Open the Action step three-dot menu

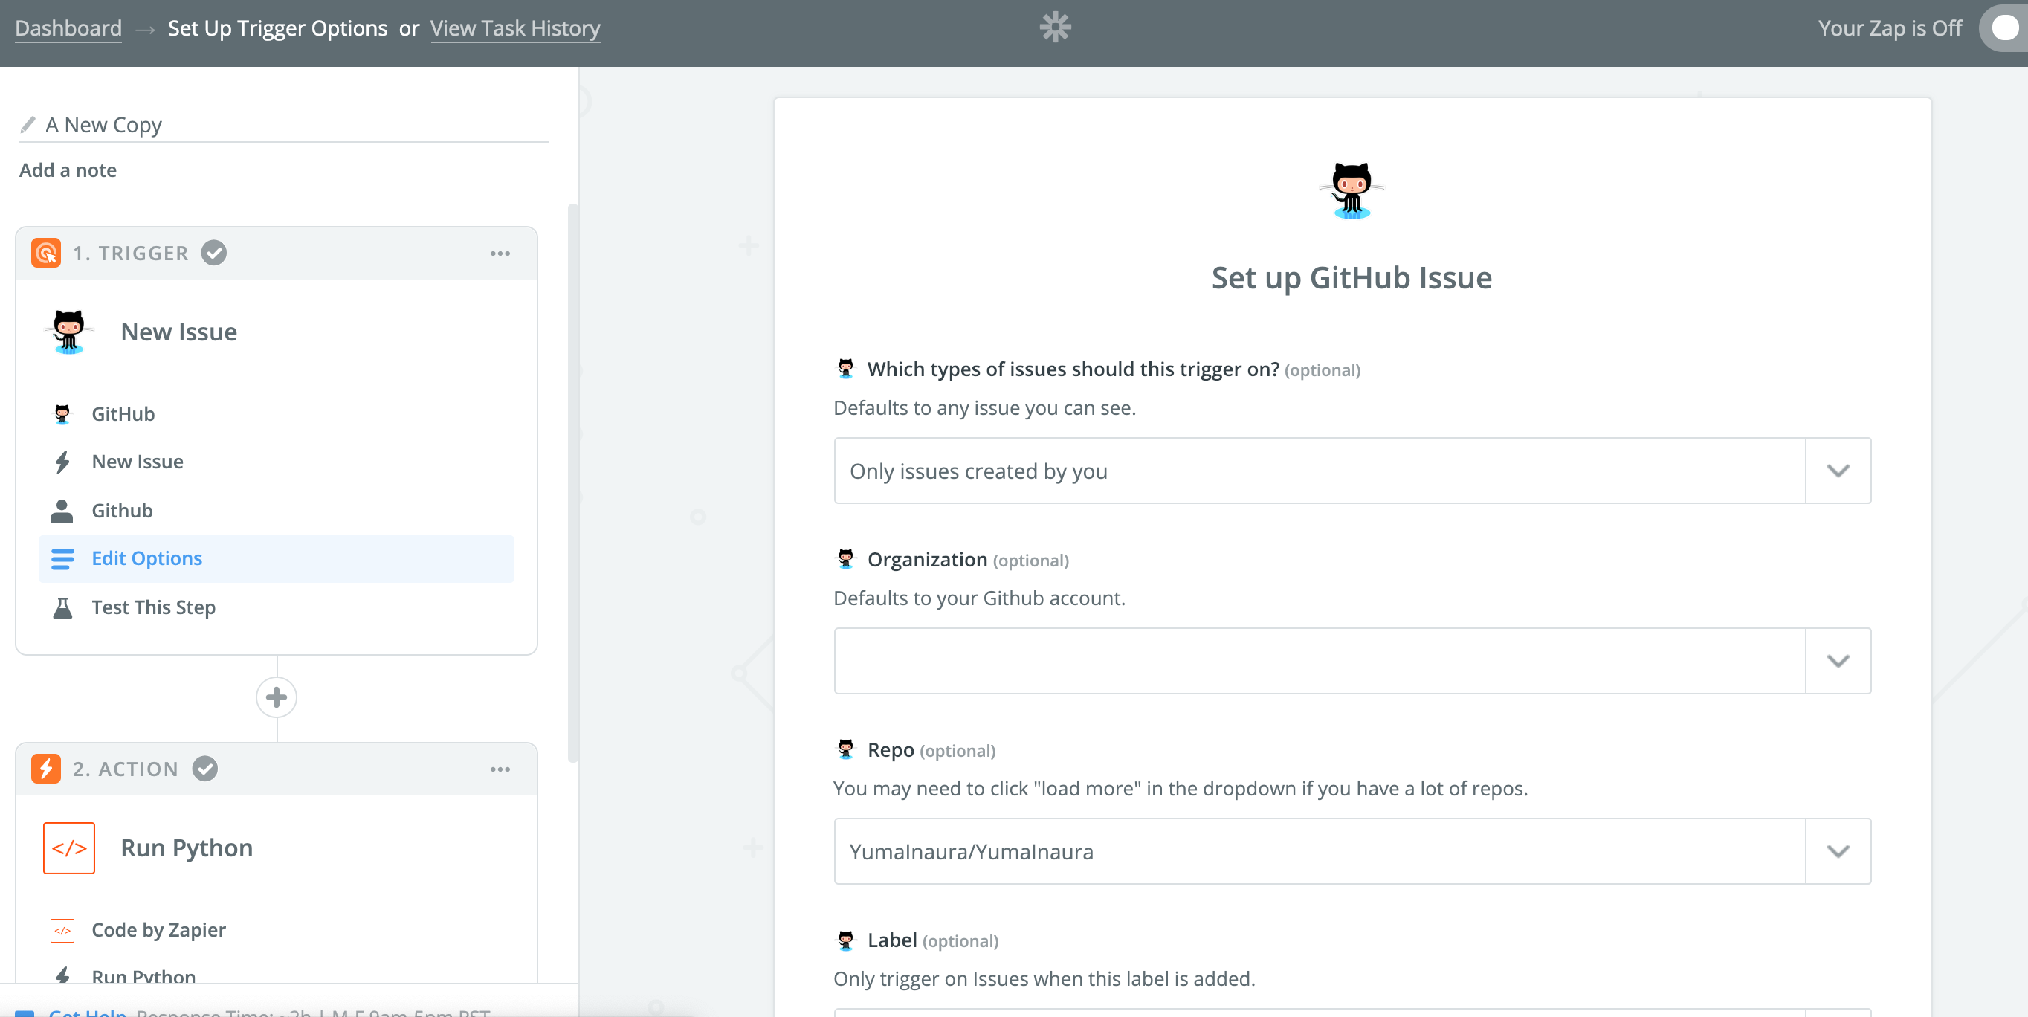(x=500, y=769)
